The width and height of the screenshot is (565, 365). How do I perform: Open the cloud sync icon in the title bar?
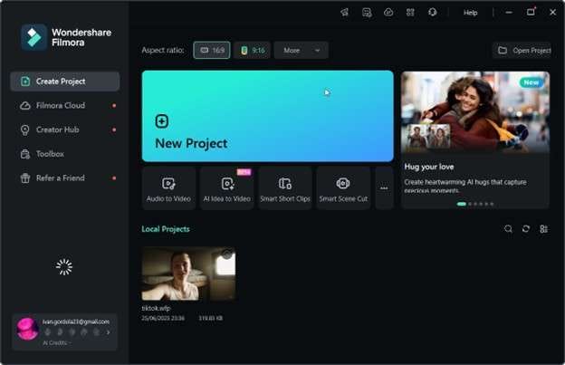pyautogui.click(x=388, y=13)
